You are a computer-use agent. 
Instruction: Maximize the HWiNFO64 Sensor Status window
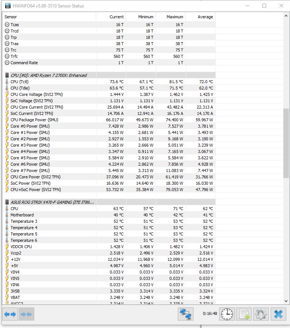click(x=264, y=6)
